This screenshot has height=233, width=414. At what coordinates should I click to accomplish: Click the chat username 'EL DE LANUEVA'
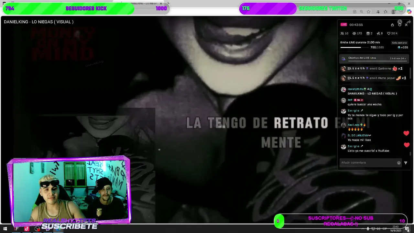[358, 135]
